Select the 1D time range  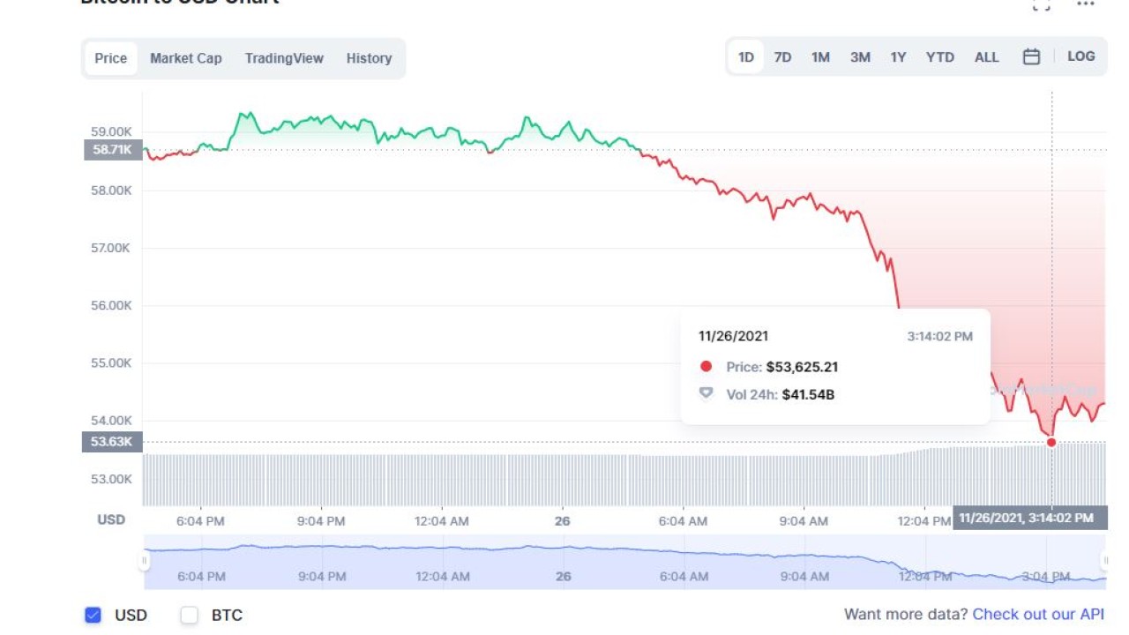coord(746,57)
